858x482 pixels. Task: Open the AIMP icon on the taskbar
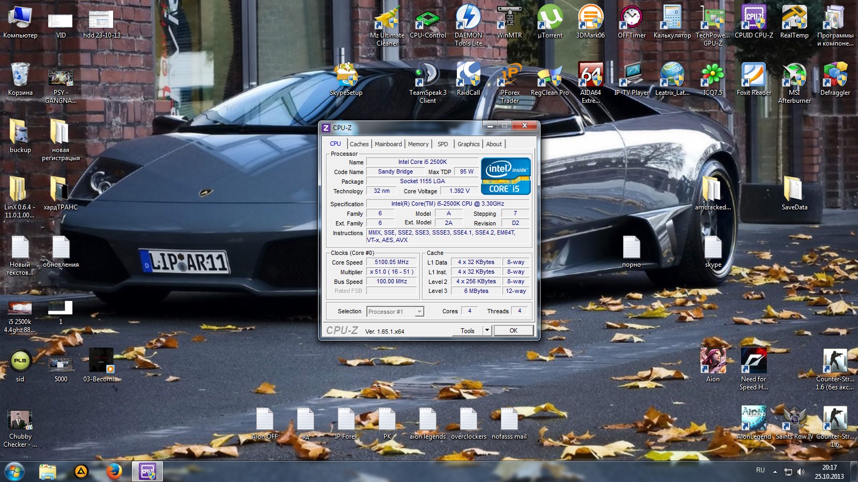tap(81, 471)
